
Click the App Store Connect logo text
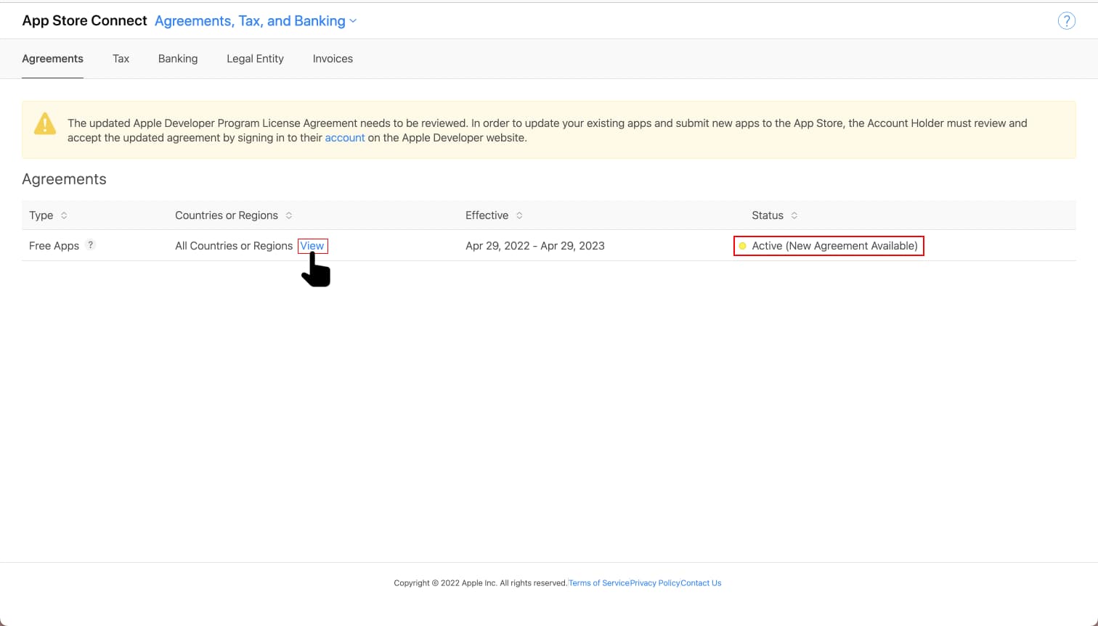(84, 20)
